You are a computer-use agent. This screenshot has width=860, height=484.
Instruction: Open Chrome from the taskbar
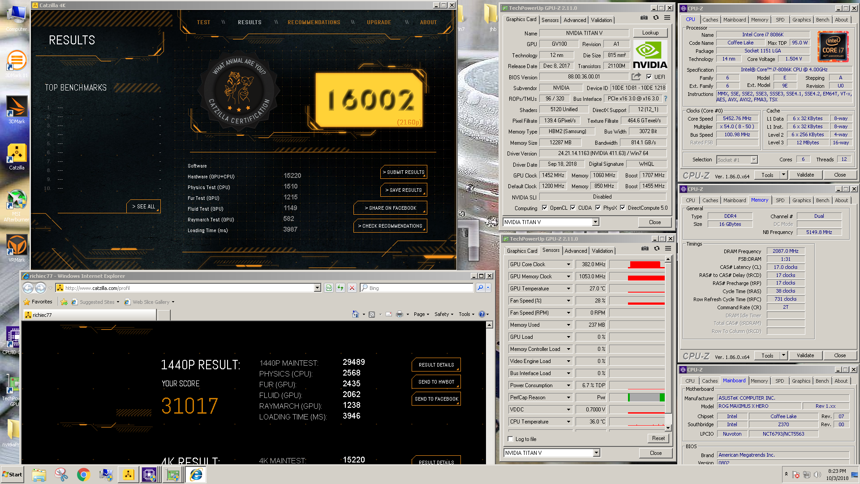pos(83,475)
